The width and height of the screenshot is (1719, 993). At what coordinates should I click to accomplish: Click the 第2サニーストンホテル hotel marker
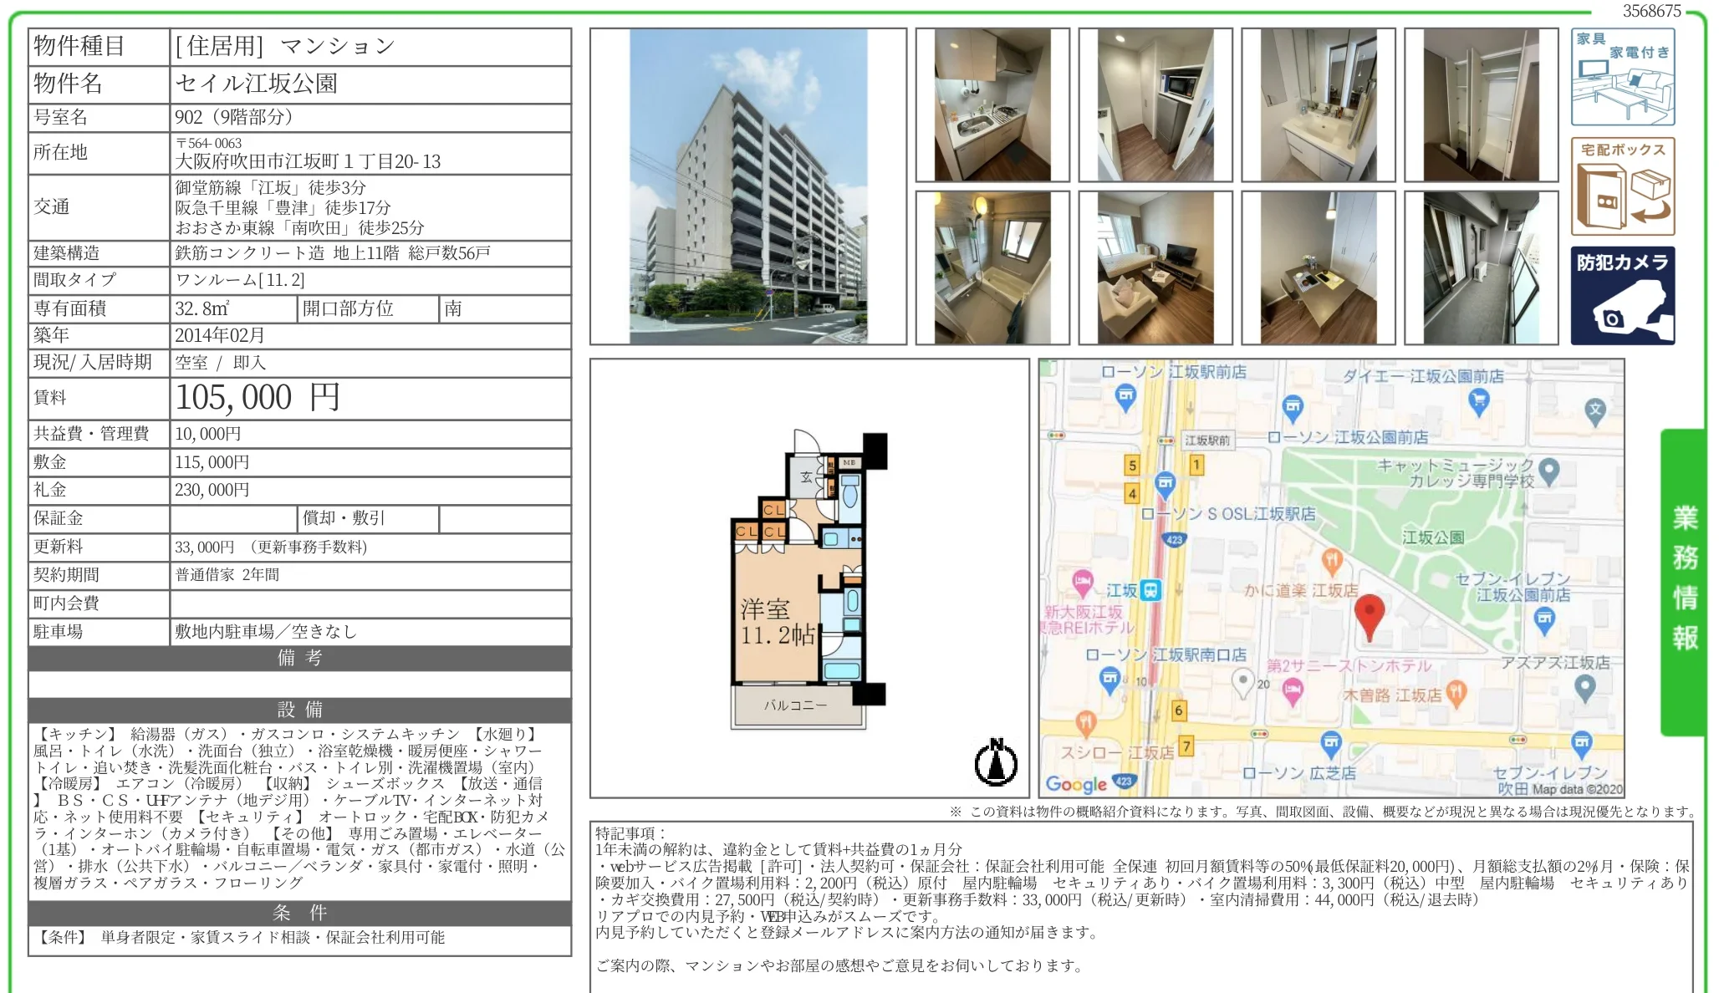[1293, 692]
